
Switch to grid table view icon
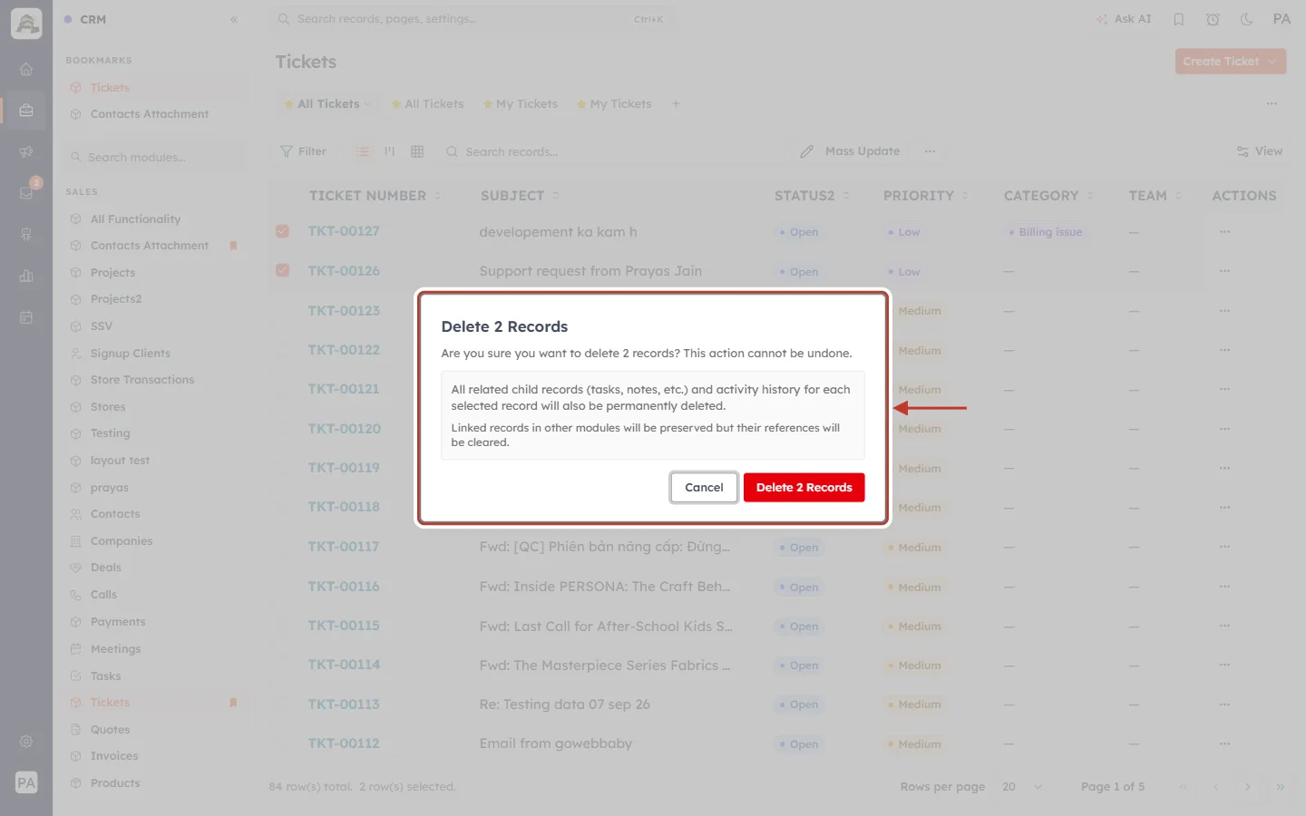(417, 151)
